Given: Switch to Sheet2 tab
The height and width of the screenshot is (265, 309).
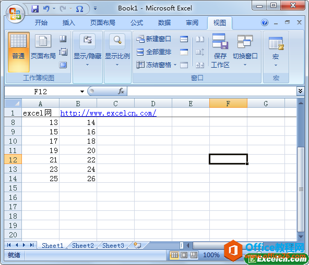Looking at the screenshot, I should 83,246.
